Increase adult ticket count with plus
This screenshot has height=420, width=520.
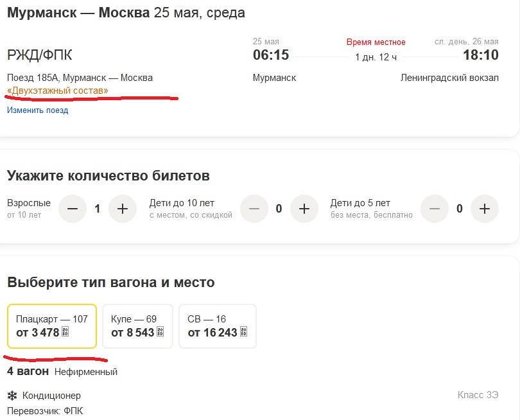123,209
